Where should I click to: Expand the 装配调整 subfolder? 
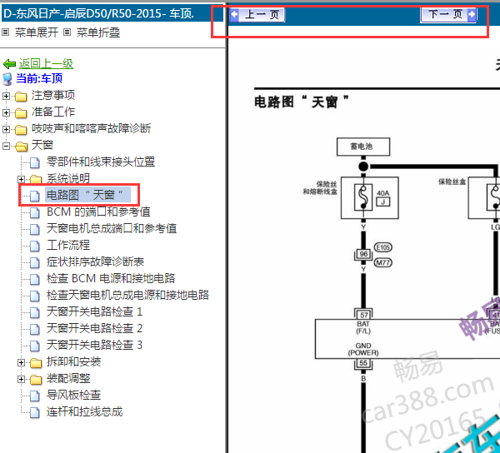pos(21,379)
